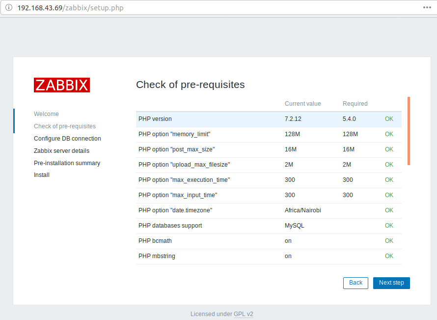The image size is (437, 320).
Task: Click the Back button
Action: click(x=355, y=283)
